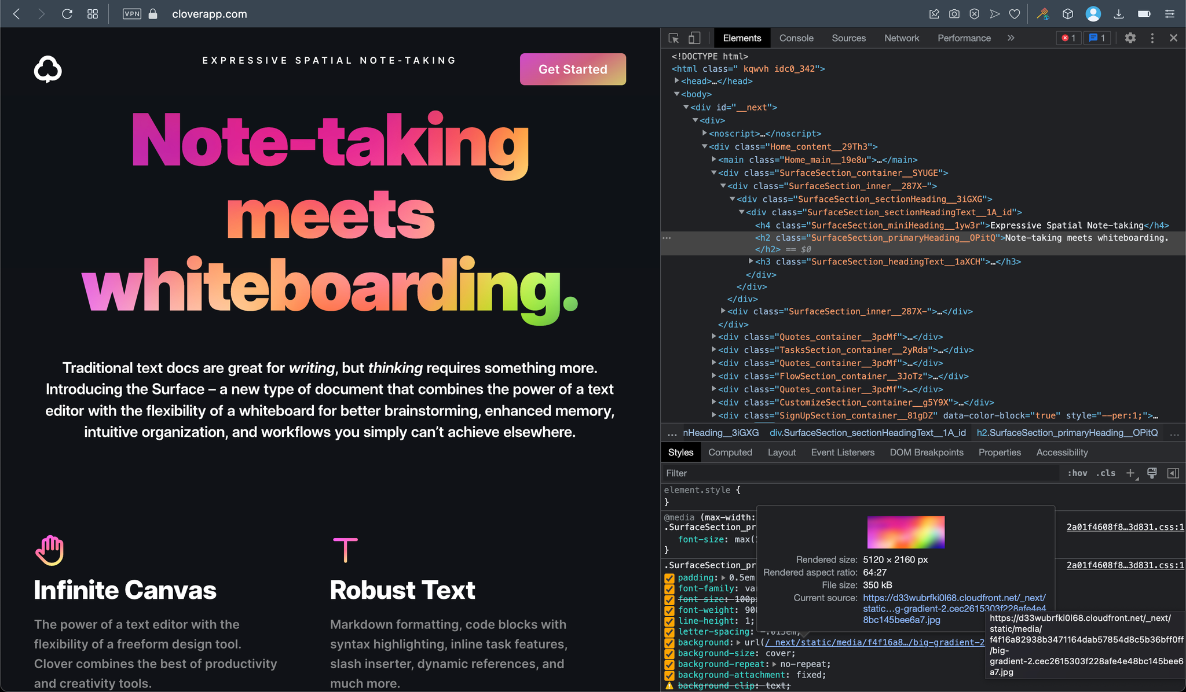1186x692 pixels.
Task: Uncheck the background-attachment property
Action: pos(669,675)
